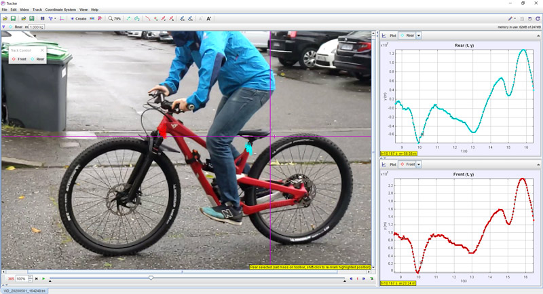Select Front track in Track Control
This screenshot has height=294, width=543.
coord(19,59)
